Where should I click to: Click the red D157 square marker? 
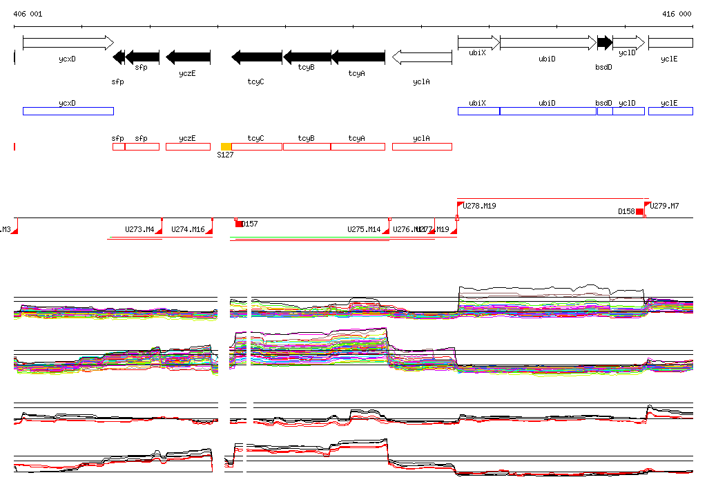(x=238, y=224)
